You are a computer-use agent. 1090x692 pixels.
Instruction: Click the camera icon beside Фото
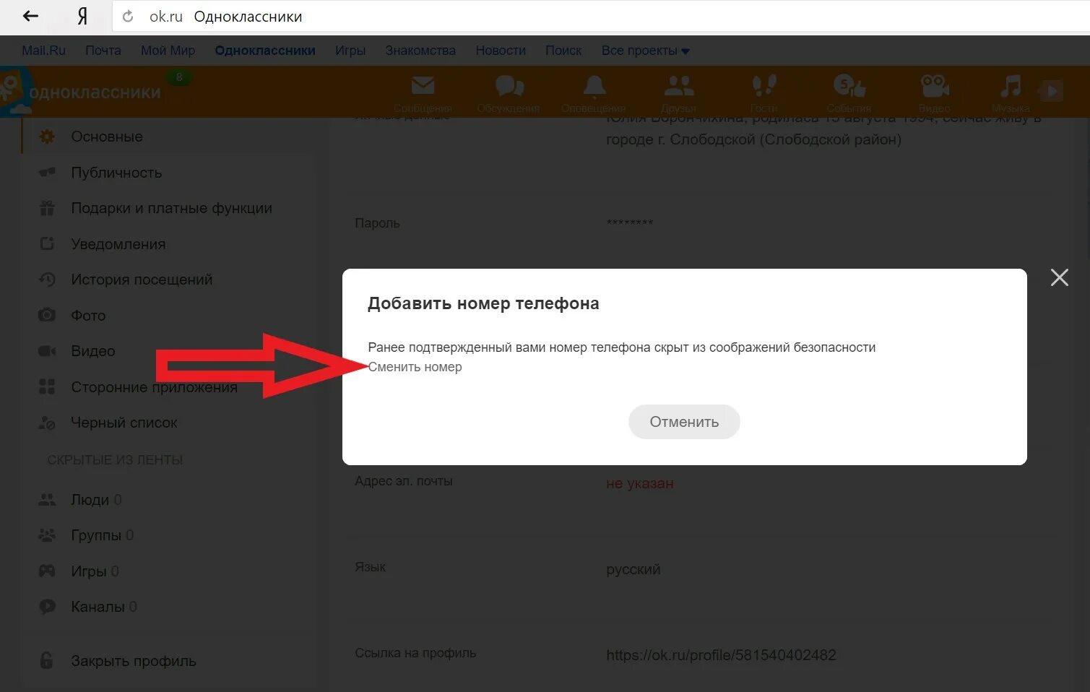click(47, 315)
